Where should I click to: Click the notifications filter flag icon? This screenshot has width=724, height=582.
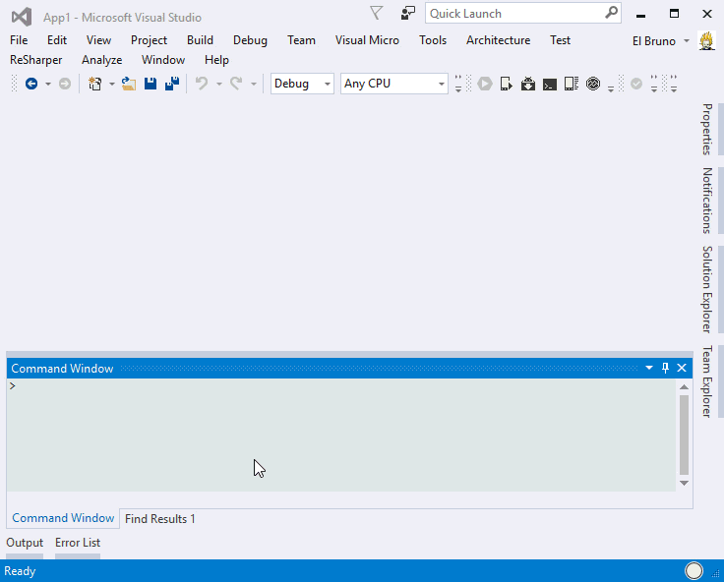[377, 13]
